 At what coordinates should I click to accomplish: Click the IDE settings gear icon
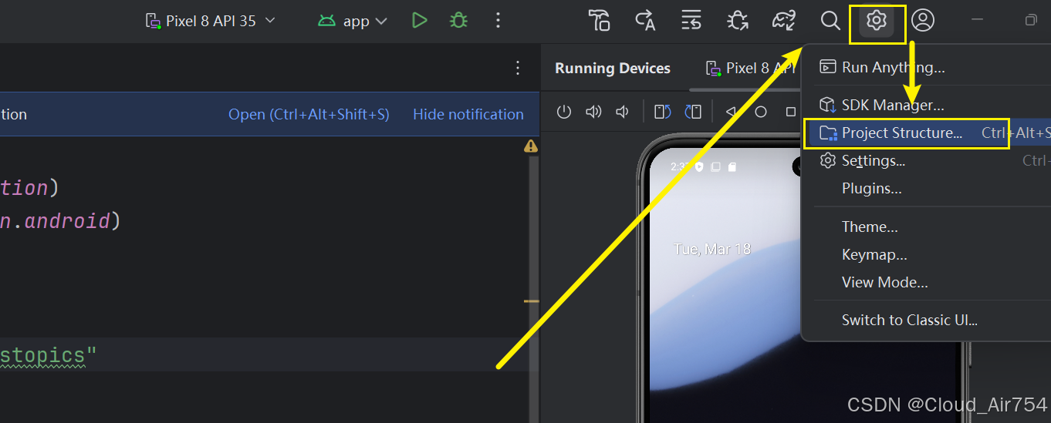tap(877, 21)
